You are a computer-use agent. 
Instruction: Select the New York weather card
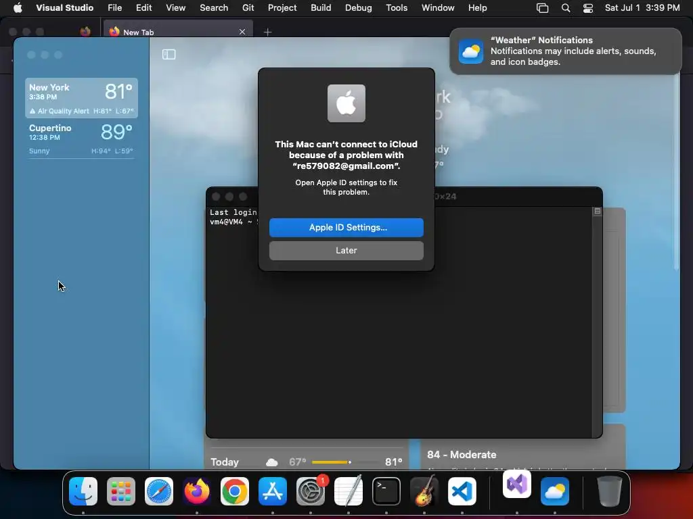[x=81, y=98]
